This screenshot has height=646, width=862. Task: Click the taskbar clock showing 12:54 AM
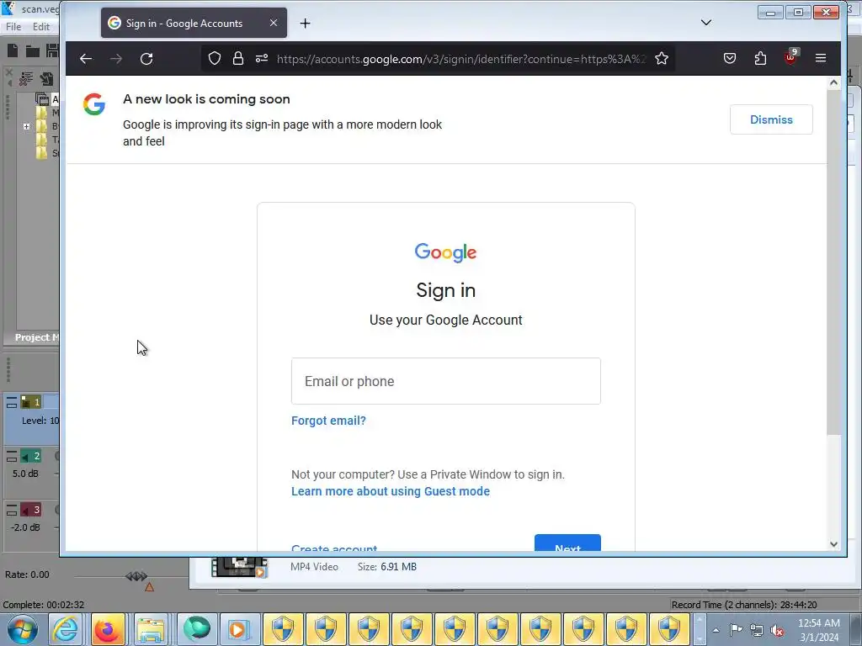819,630
